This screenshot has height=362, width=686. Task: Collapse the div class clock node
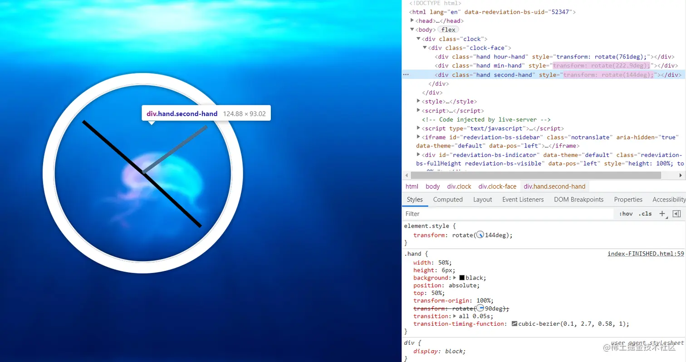tap(418, 39)
